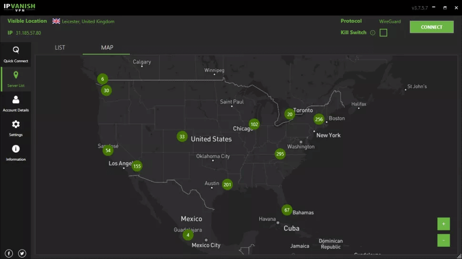462x259 pixels.
Task: Click the St John's label on map
Action: [417, 86]
